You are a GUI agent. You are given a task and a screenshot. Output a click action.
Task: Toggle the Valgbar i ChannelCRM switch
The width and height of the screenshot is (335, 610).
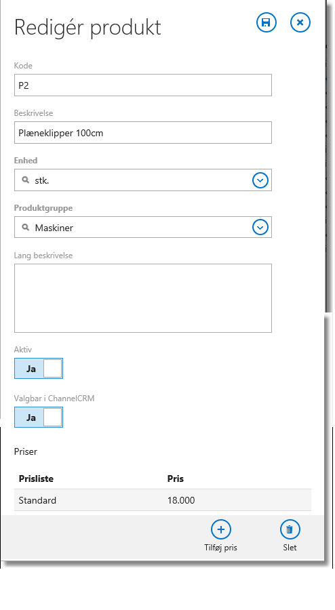(x=39, y=417)
